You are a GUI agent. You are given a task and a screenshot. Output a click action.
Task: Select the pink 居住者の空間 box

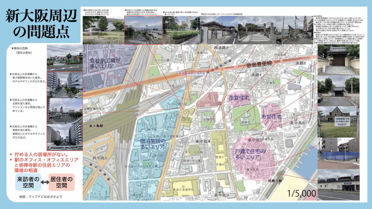tap(62, 182)
